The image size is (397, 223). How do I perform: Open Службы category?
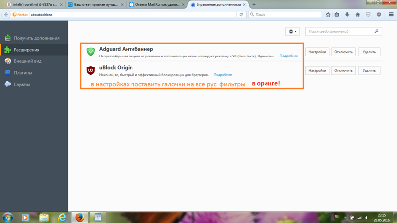(34, 84)
